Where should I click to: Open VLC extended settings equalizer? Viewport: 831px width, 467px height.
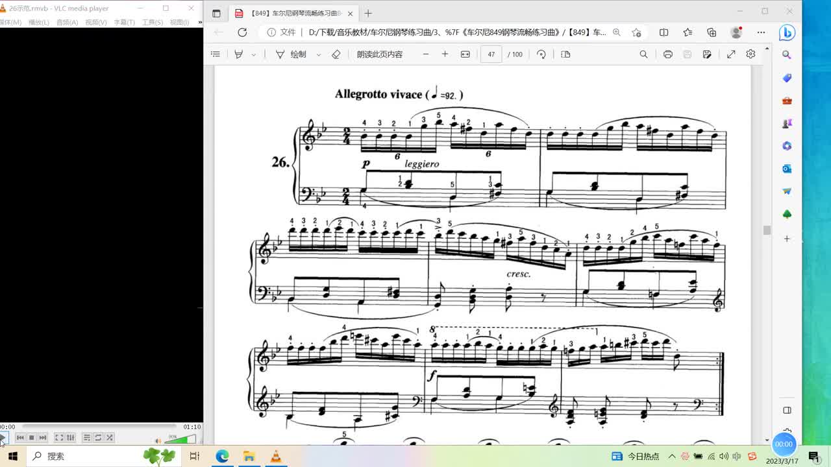[x=70, y=438]
